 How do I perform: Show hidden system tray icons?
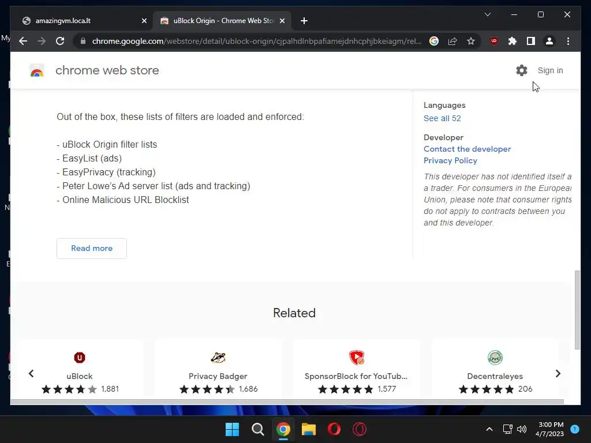(x=489, y=429)
